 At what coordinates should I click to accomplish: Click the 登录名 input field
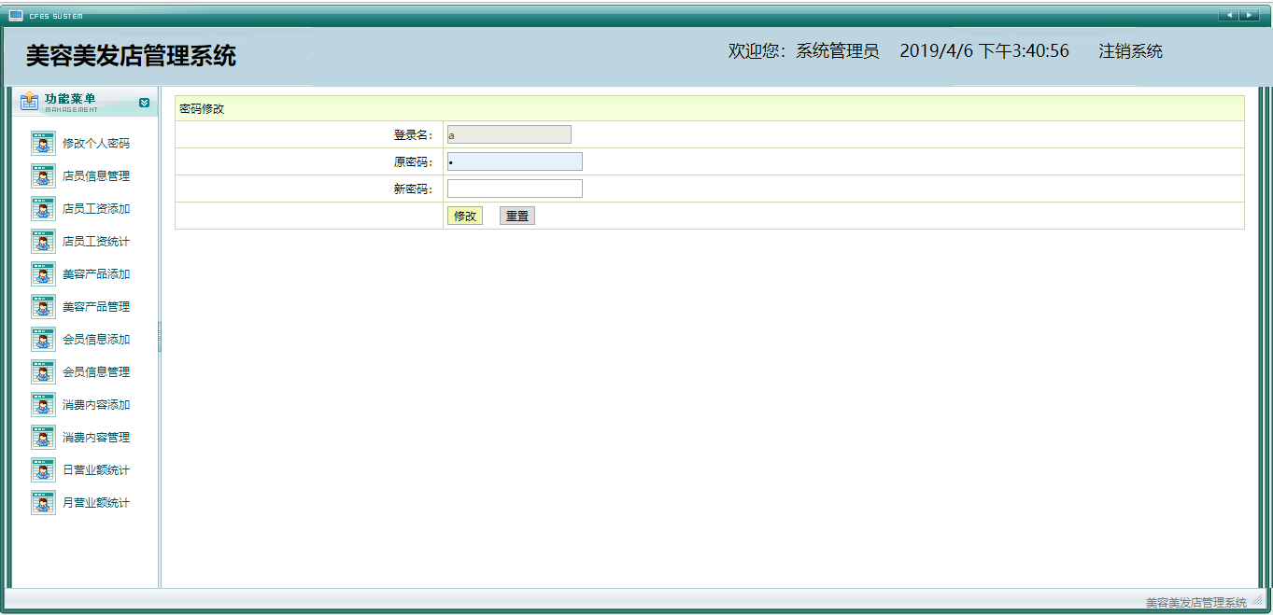pos(509,135)
